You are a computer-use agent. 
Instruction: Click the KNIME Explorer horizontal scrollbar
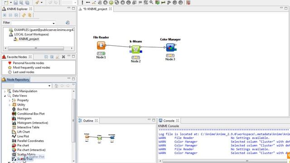36,48
